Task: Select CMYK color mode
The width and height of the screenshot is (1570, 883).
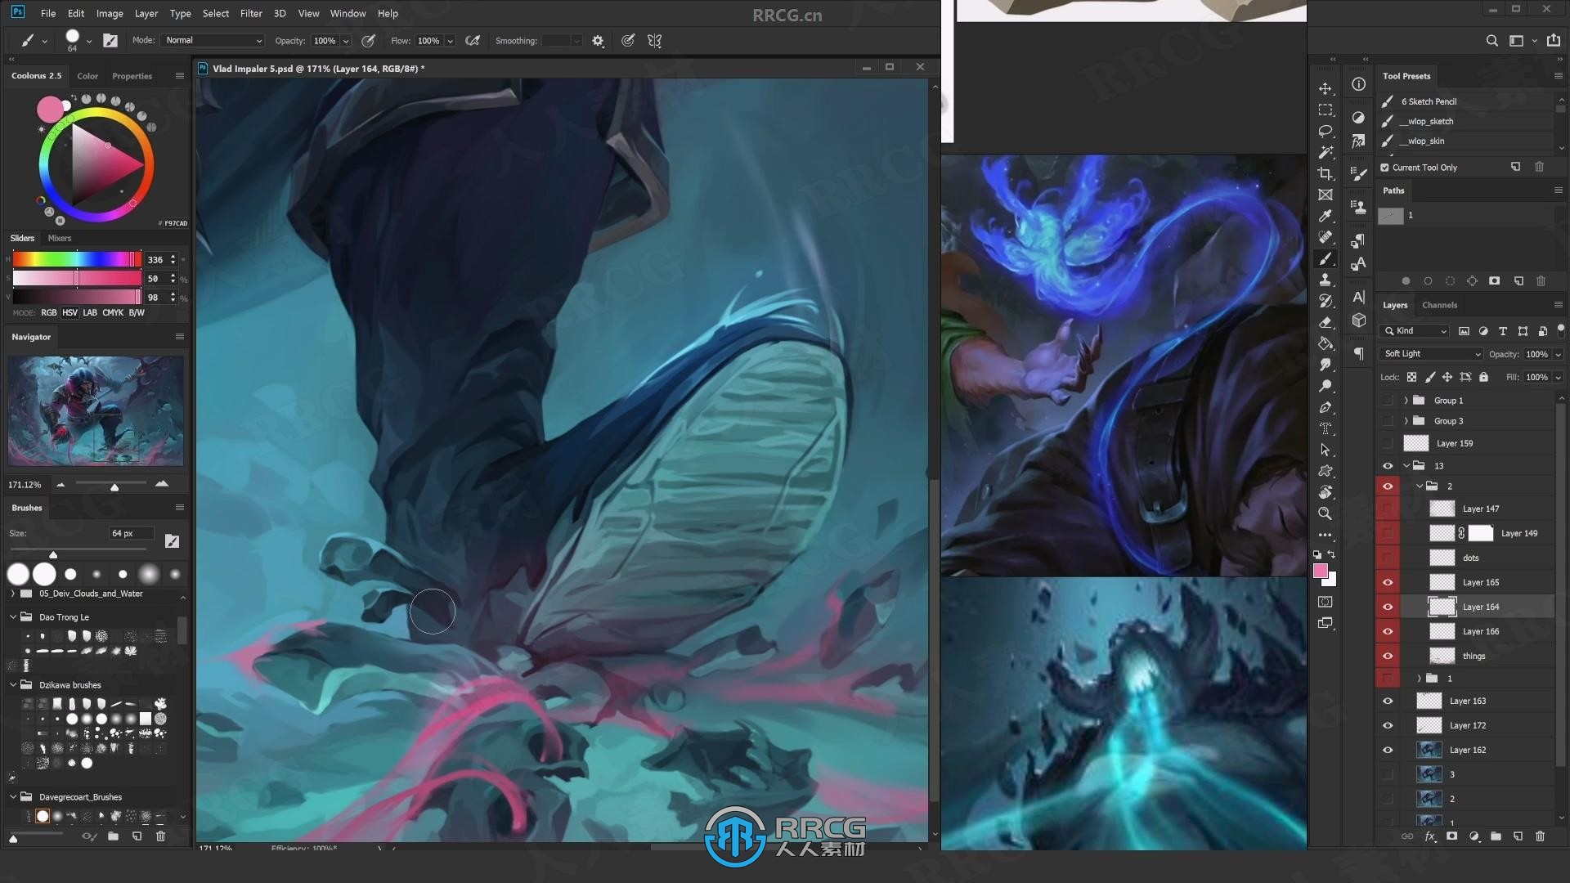Action: pyautogui.click(x=113, y=312)
